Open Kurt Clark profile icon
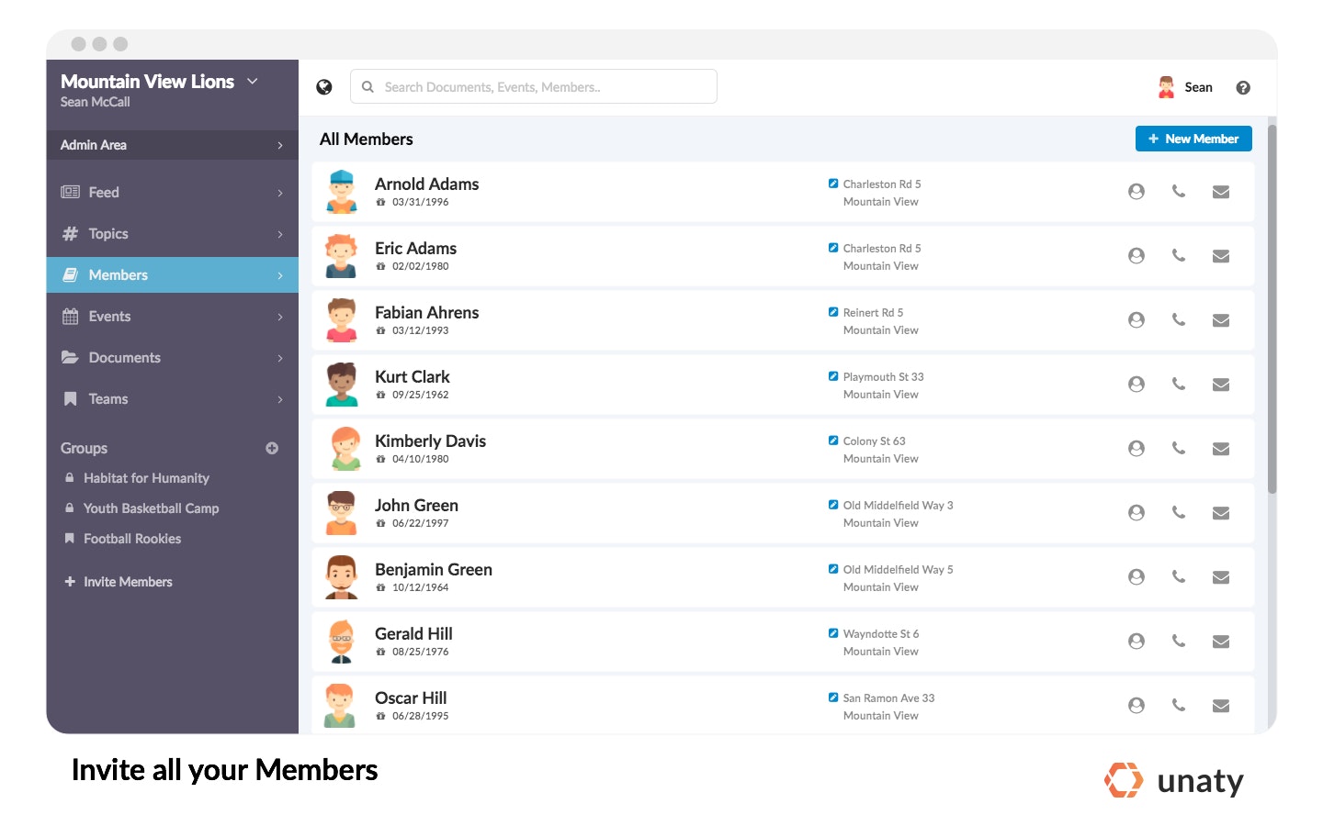Image resolution: width=1323 pixels, height=826 pixels. click(1136, 385)
